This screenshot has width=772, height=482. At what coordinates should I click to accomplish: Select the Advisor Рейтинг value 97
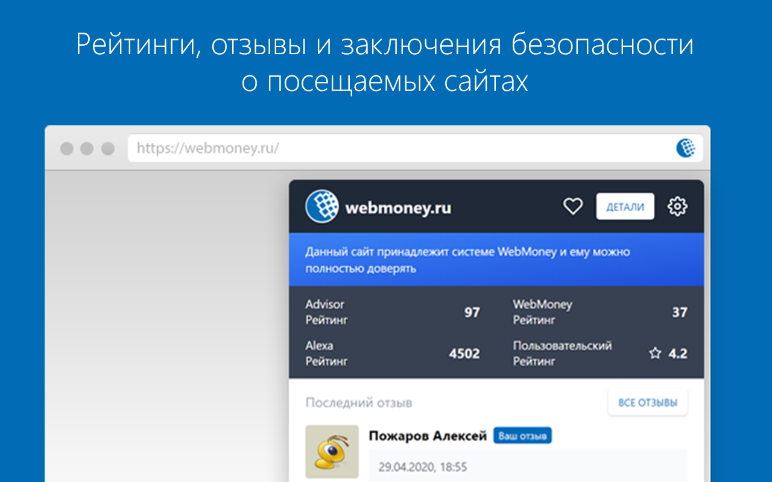click(472, 312)
